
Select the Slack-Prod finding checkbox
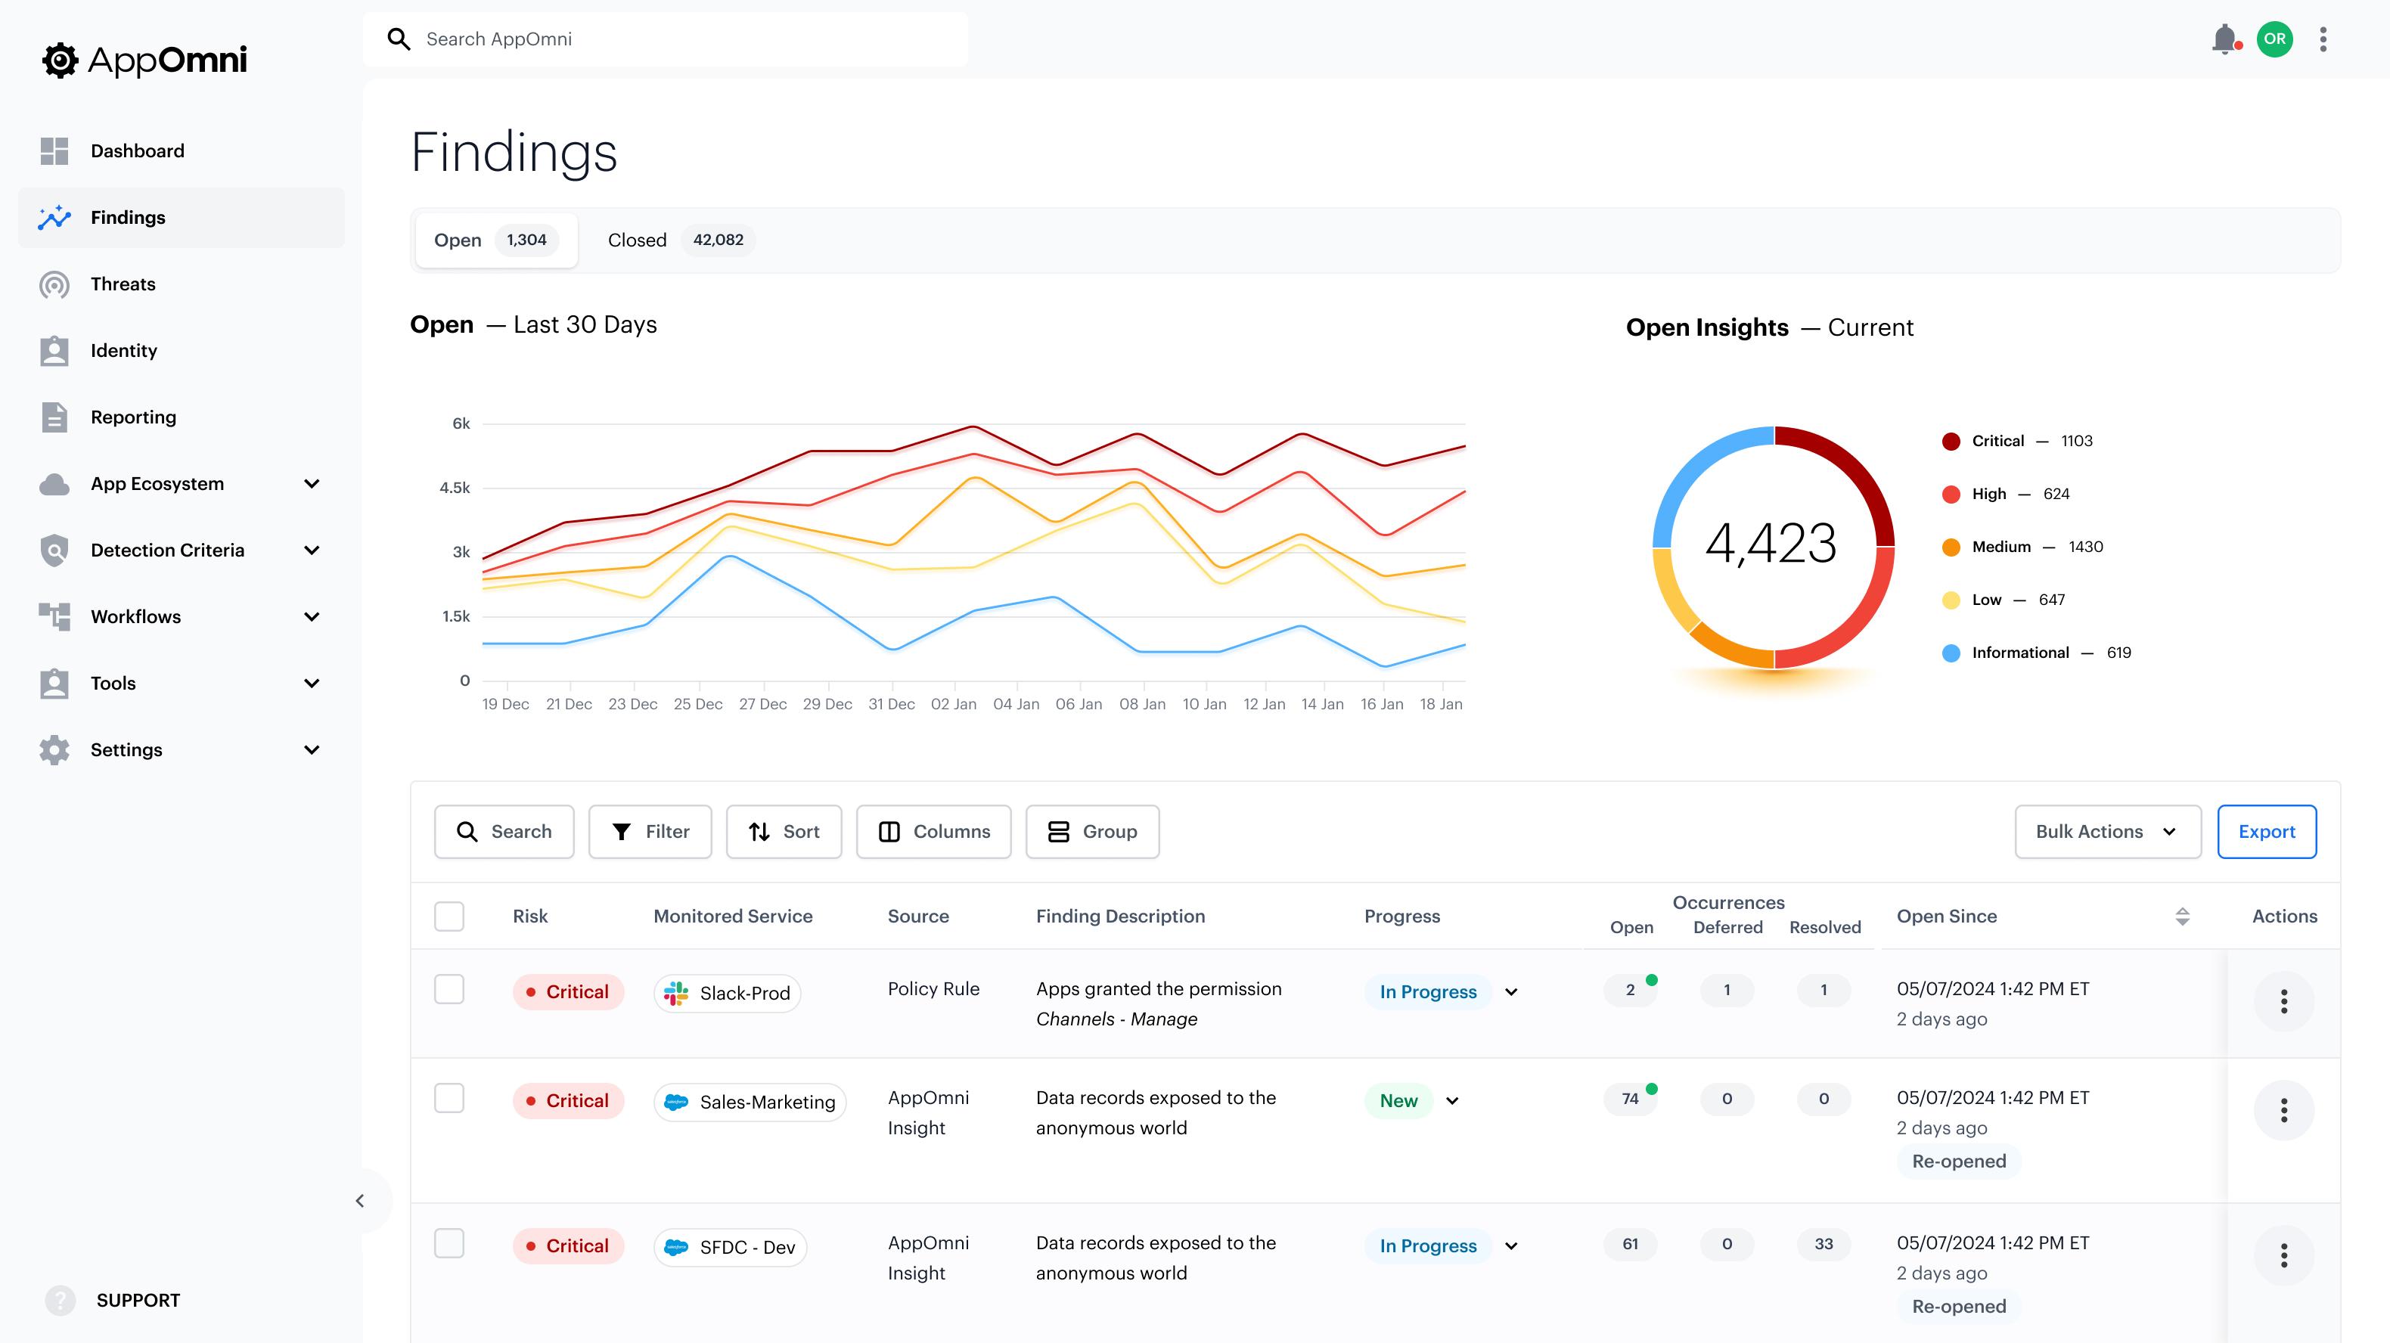click(x=449, y=990)
